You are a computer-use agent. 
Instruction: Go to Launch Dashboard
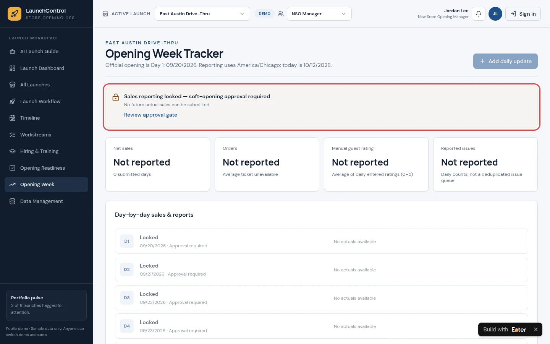point(46,68)
